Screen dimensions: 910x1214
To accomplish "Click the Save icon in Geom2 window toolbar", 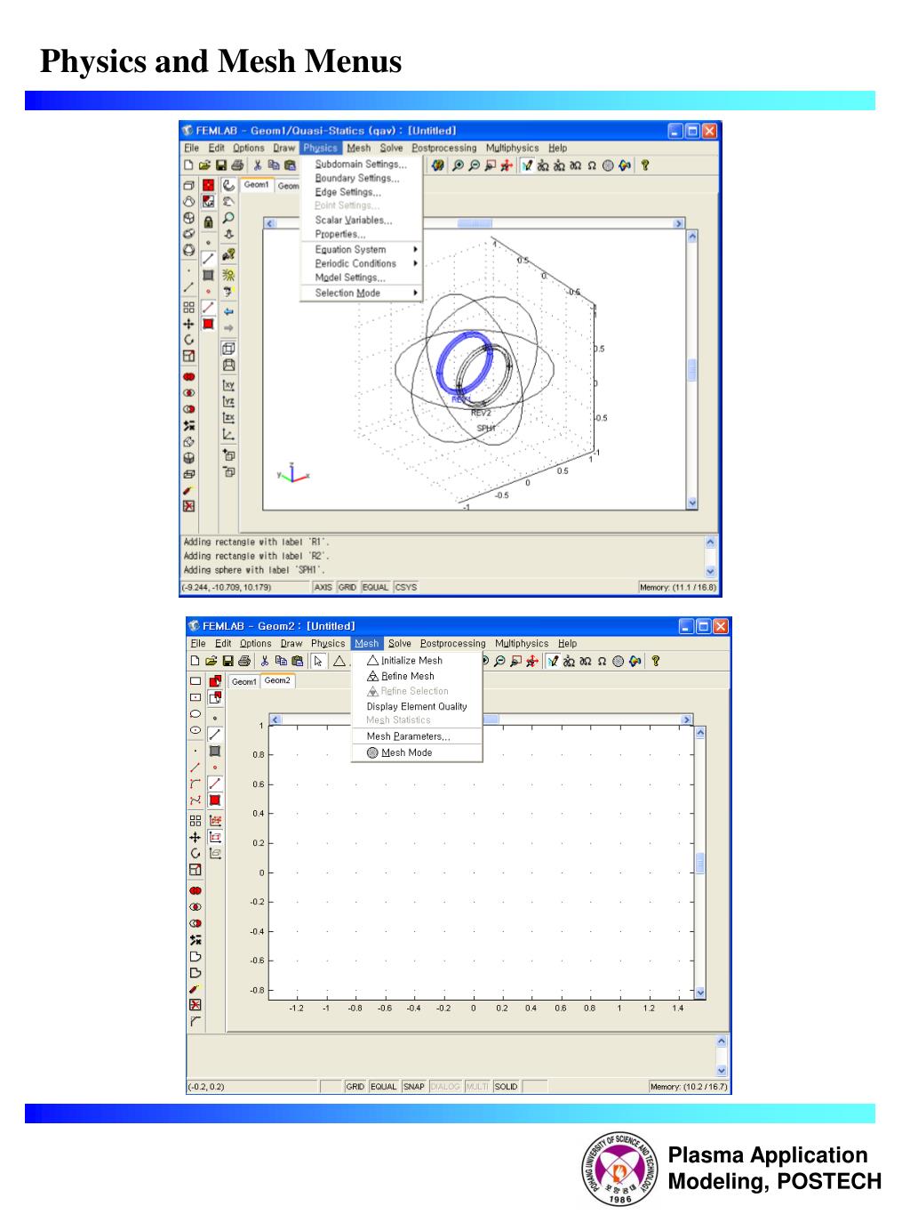I will [227, 661].
